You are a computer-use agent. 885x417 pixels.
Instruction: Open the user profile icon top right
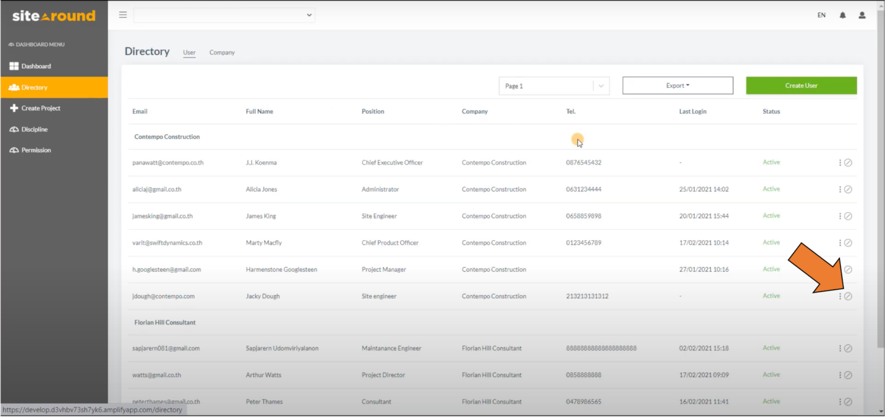click(862, 15)
